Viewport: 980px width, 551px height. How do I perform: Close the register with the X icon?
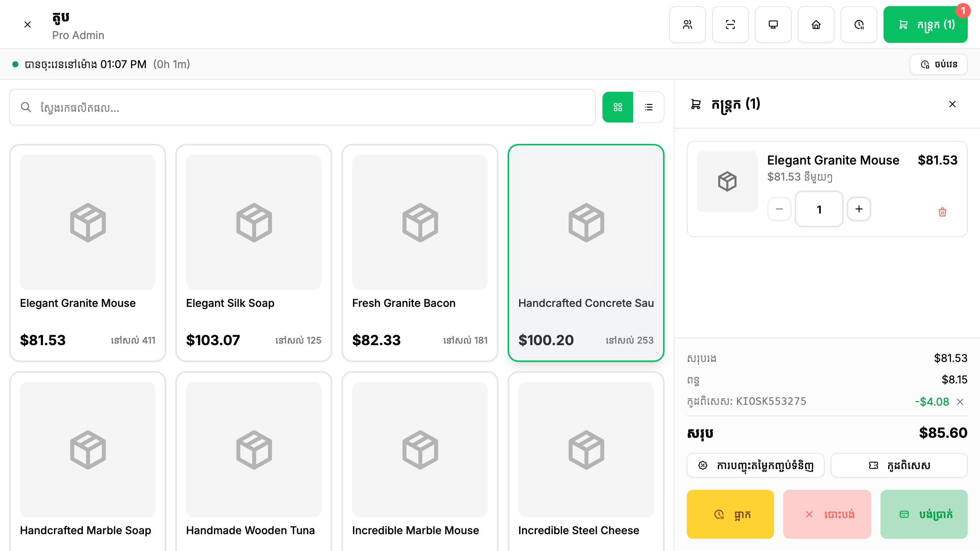point(28,24)
